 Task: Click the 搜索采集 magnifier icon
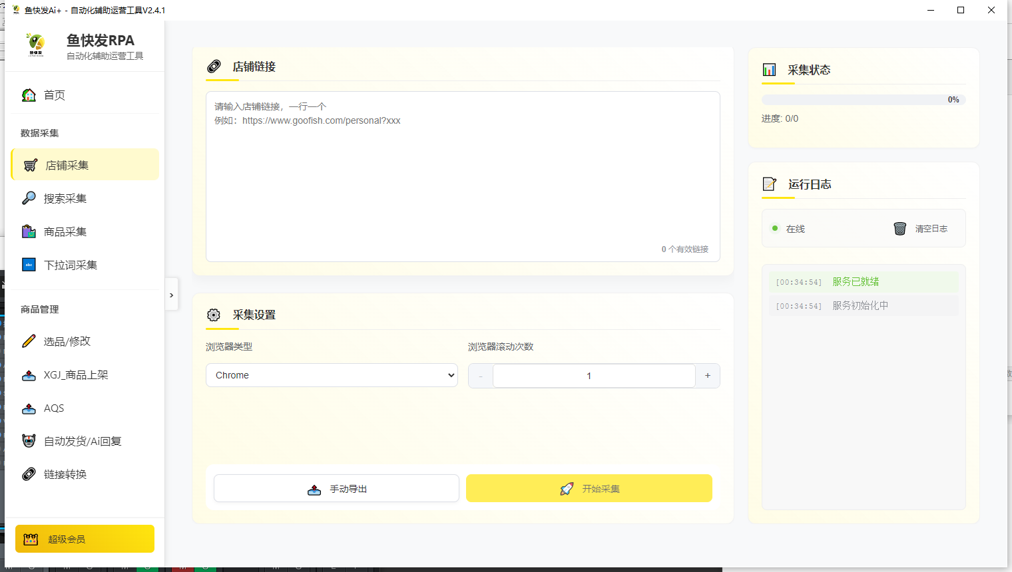(29, 198)
